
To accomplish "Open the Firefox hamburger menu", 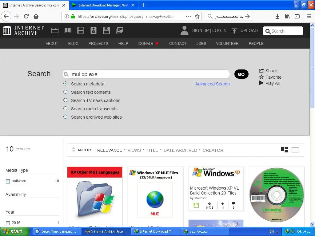I will coord(309,16).
